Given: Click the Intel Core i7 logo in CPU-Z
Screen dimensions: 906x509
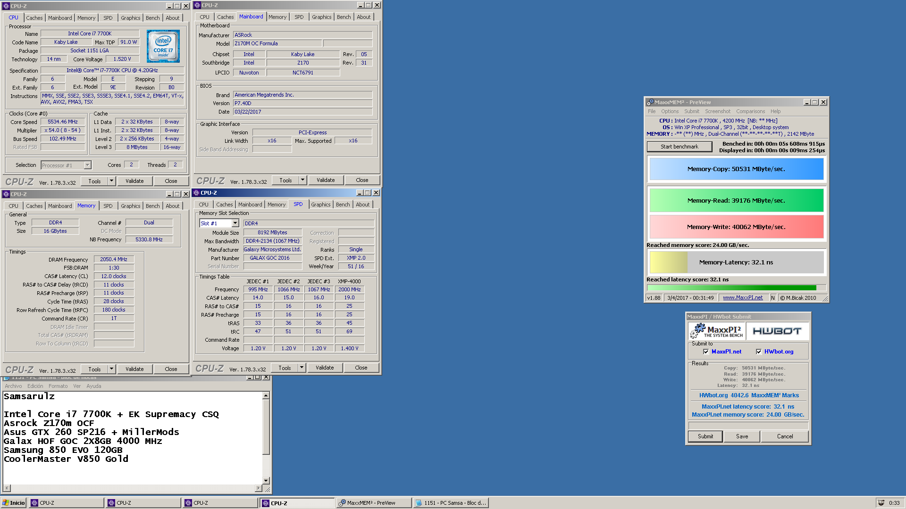Looking at the screenshot, I should pos(163,46).
